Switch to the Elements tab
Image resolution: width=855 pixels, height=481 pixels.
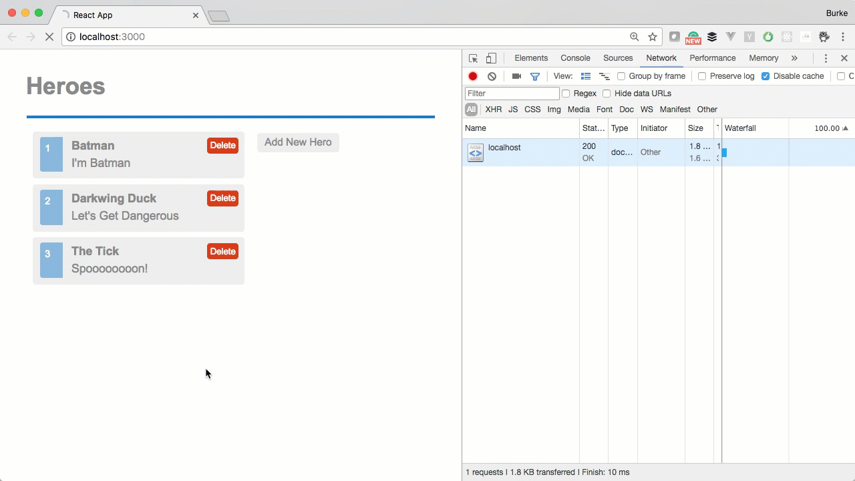531,58
